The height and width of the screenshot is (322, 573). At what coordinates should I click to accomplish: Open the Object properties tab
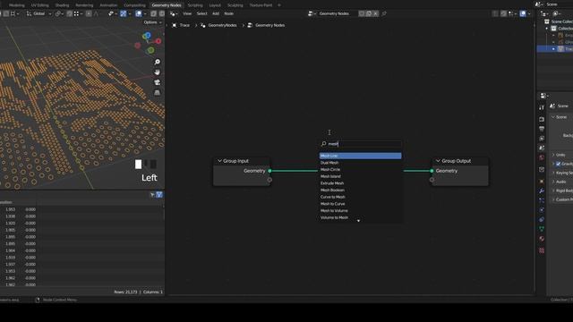tap(542, 182)
